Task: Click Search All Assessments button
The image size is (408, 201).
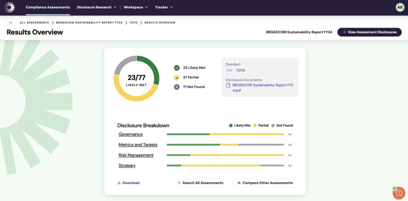Action: 200,183
